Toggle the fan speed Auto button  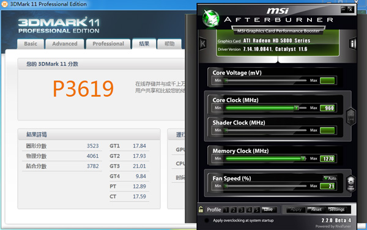330,178
